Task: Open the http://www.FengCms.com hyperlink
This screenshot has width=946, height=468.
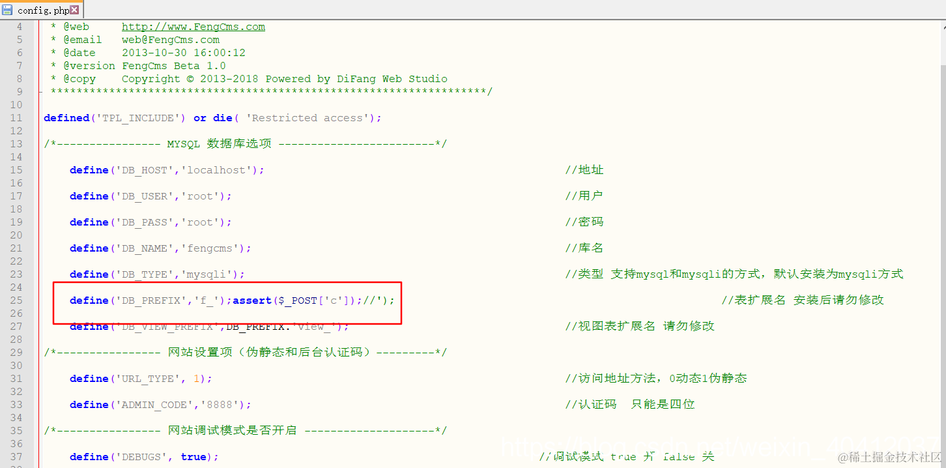Action: (x=193, y=26)
